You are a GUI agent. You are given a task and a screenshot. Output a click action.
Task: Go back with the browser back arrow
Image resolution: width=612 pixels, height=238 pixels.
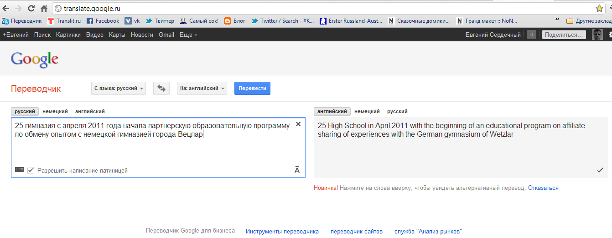click(x=6, y=8)
